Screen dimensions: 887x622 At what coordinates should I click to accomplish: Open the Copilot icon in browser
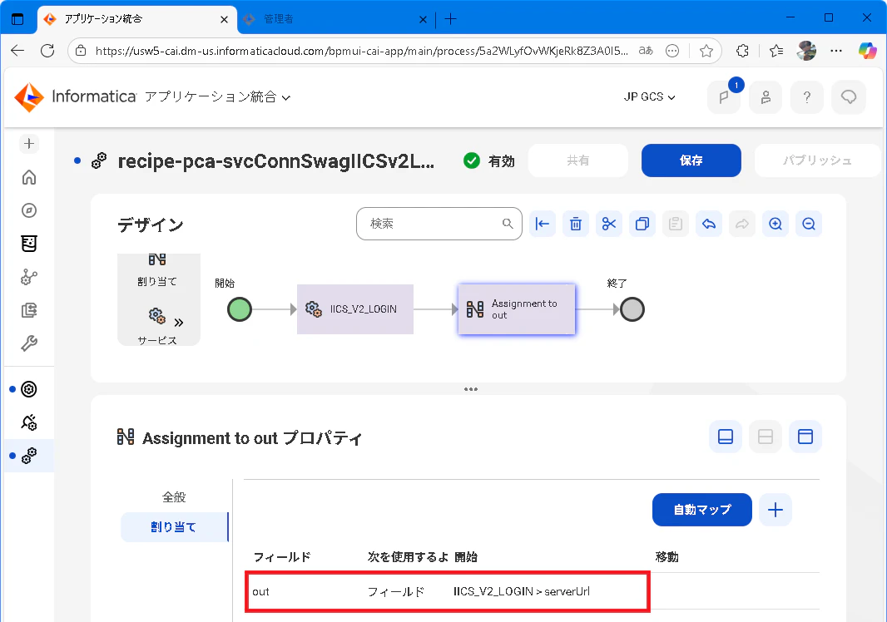[x=867, y=51]
